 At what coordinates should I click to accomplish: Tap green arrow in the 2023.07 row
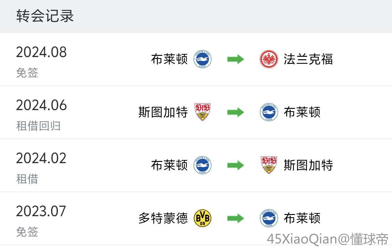(236, 218)
